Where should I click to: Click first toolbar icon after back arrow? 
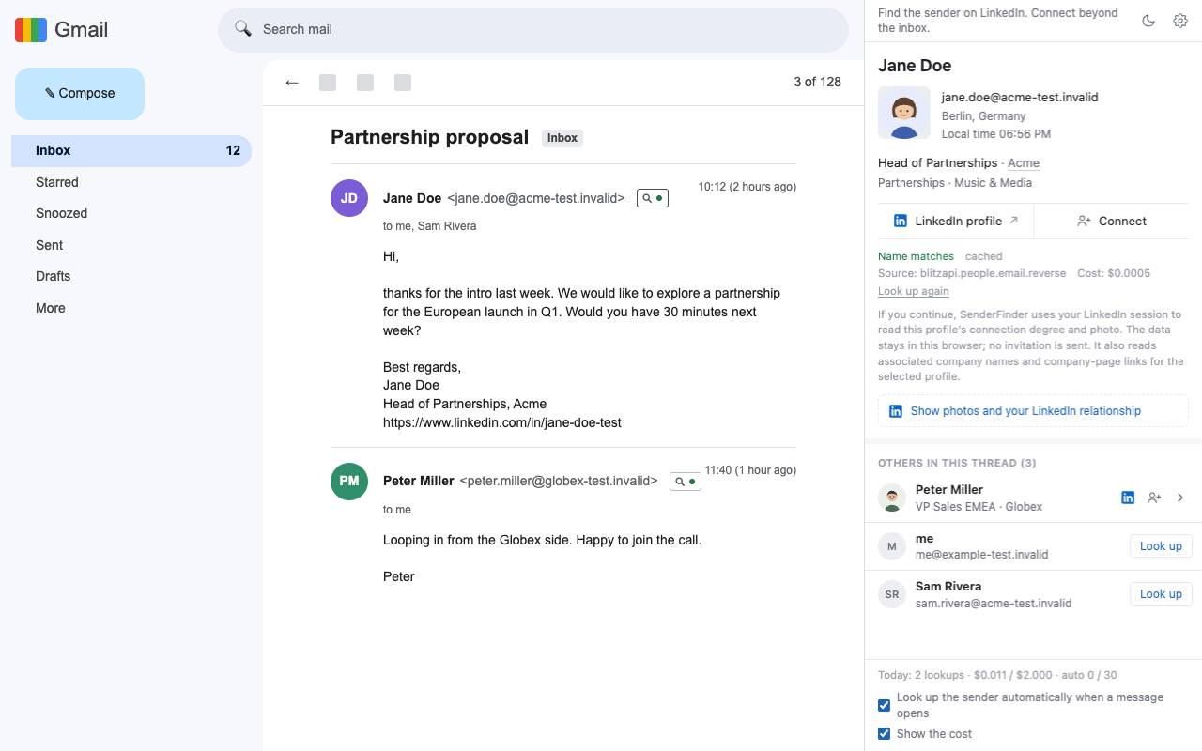pyautogui.click(x=328, y=83)
